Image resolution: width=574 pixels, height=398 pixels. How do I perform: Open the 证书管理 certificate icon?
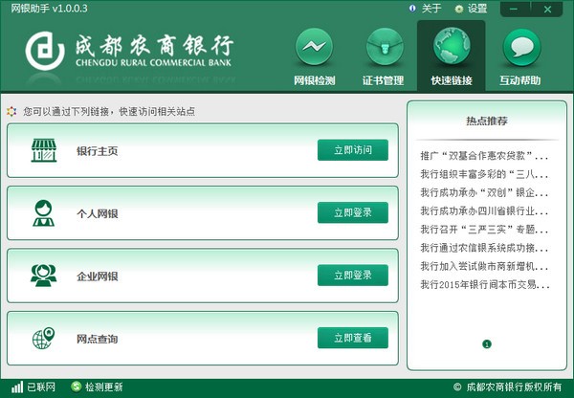(385, 47)
